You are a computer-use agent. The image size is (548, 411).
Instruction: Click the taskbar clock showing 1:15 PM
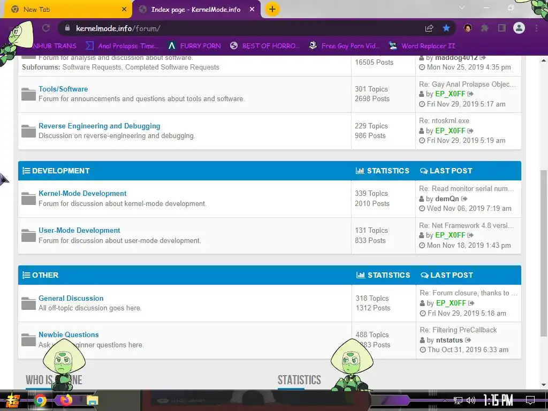coord(498,400)
